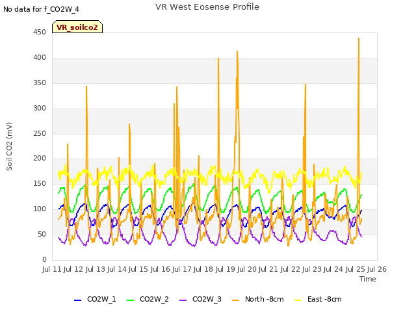Click the Jul 17 x-axis date label

tap(182, 269)
